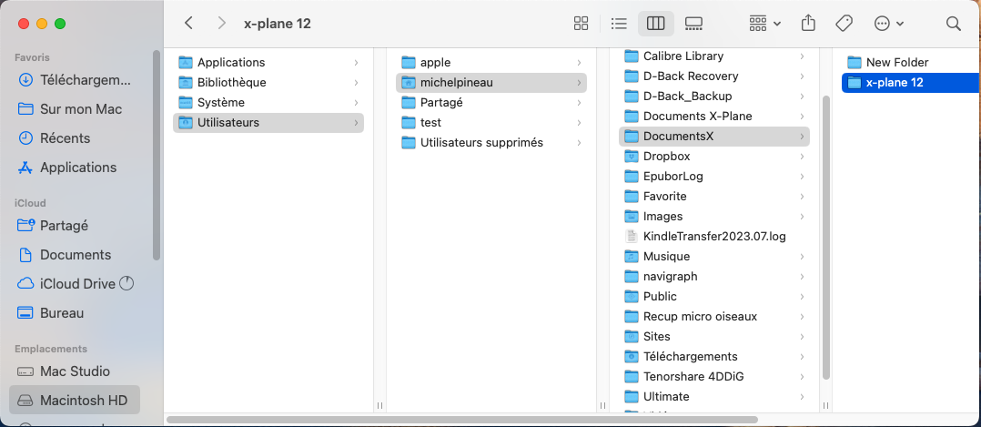Click the sidebar vertical scrollbar
This screenshot has width=981, height=427.
(x=157, y=155)
